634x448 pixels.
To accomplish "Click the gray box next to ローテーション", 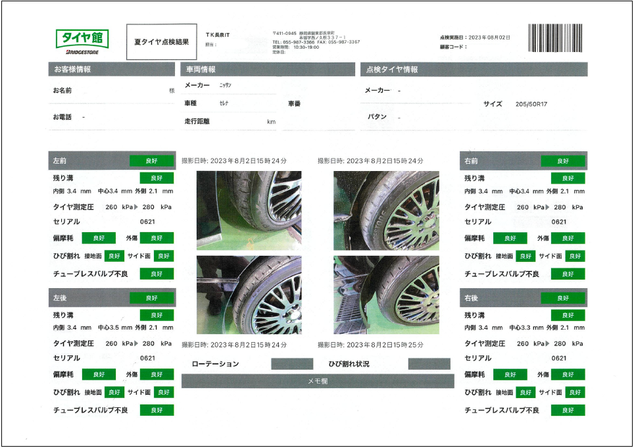I will point(292,364).
